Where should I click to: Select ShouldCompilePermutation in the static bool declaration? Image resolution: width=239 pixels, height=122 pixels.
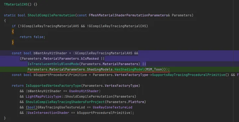pyautogui.click(x=51, y=15)
